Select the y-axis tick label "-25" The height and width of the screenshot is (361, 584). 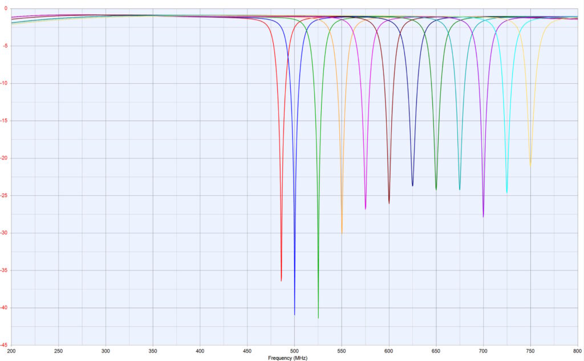pyautogui.click(x=4, y=195)
